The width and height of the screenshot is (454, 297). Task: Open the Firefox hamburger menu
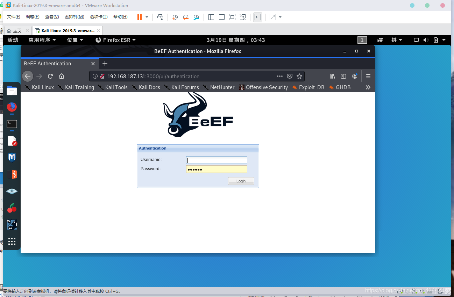click(x=368, y=76)
